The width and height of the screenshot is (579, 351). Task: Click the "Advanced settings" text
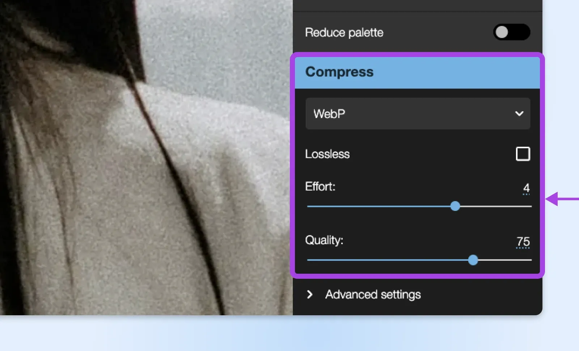click(373, 295)
